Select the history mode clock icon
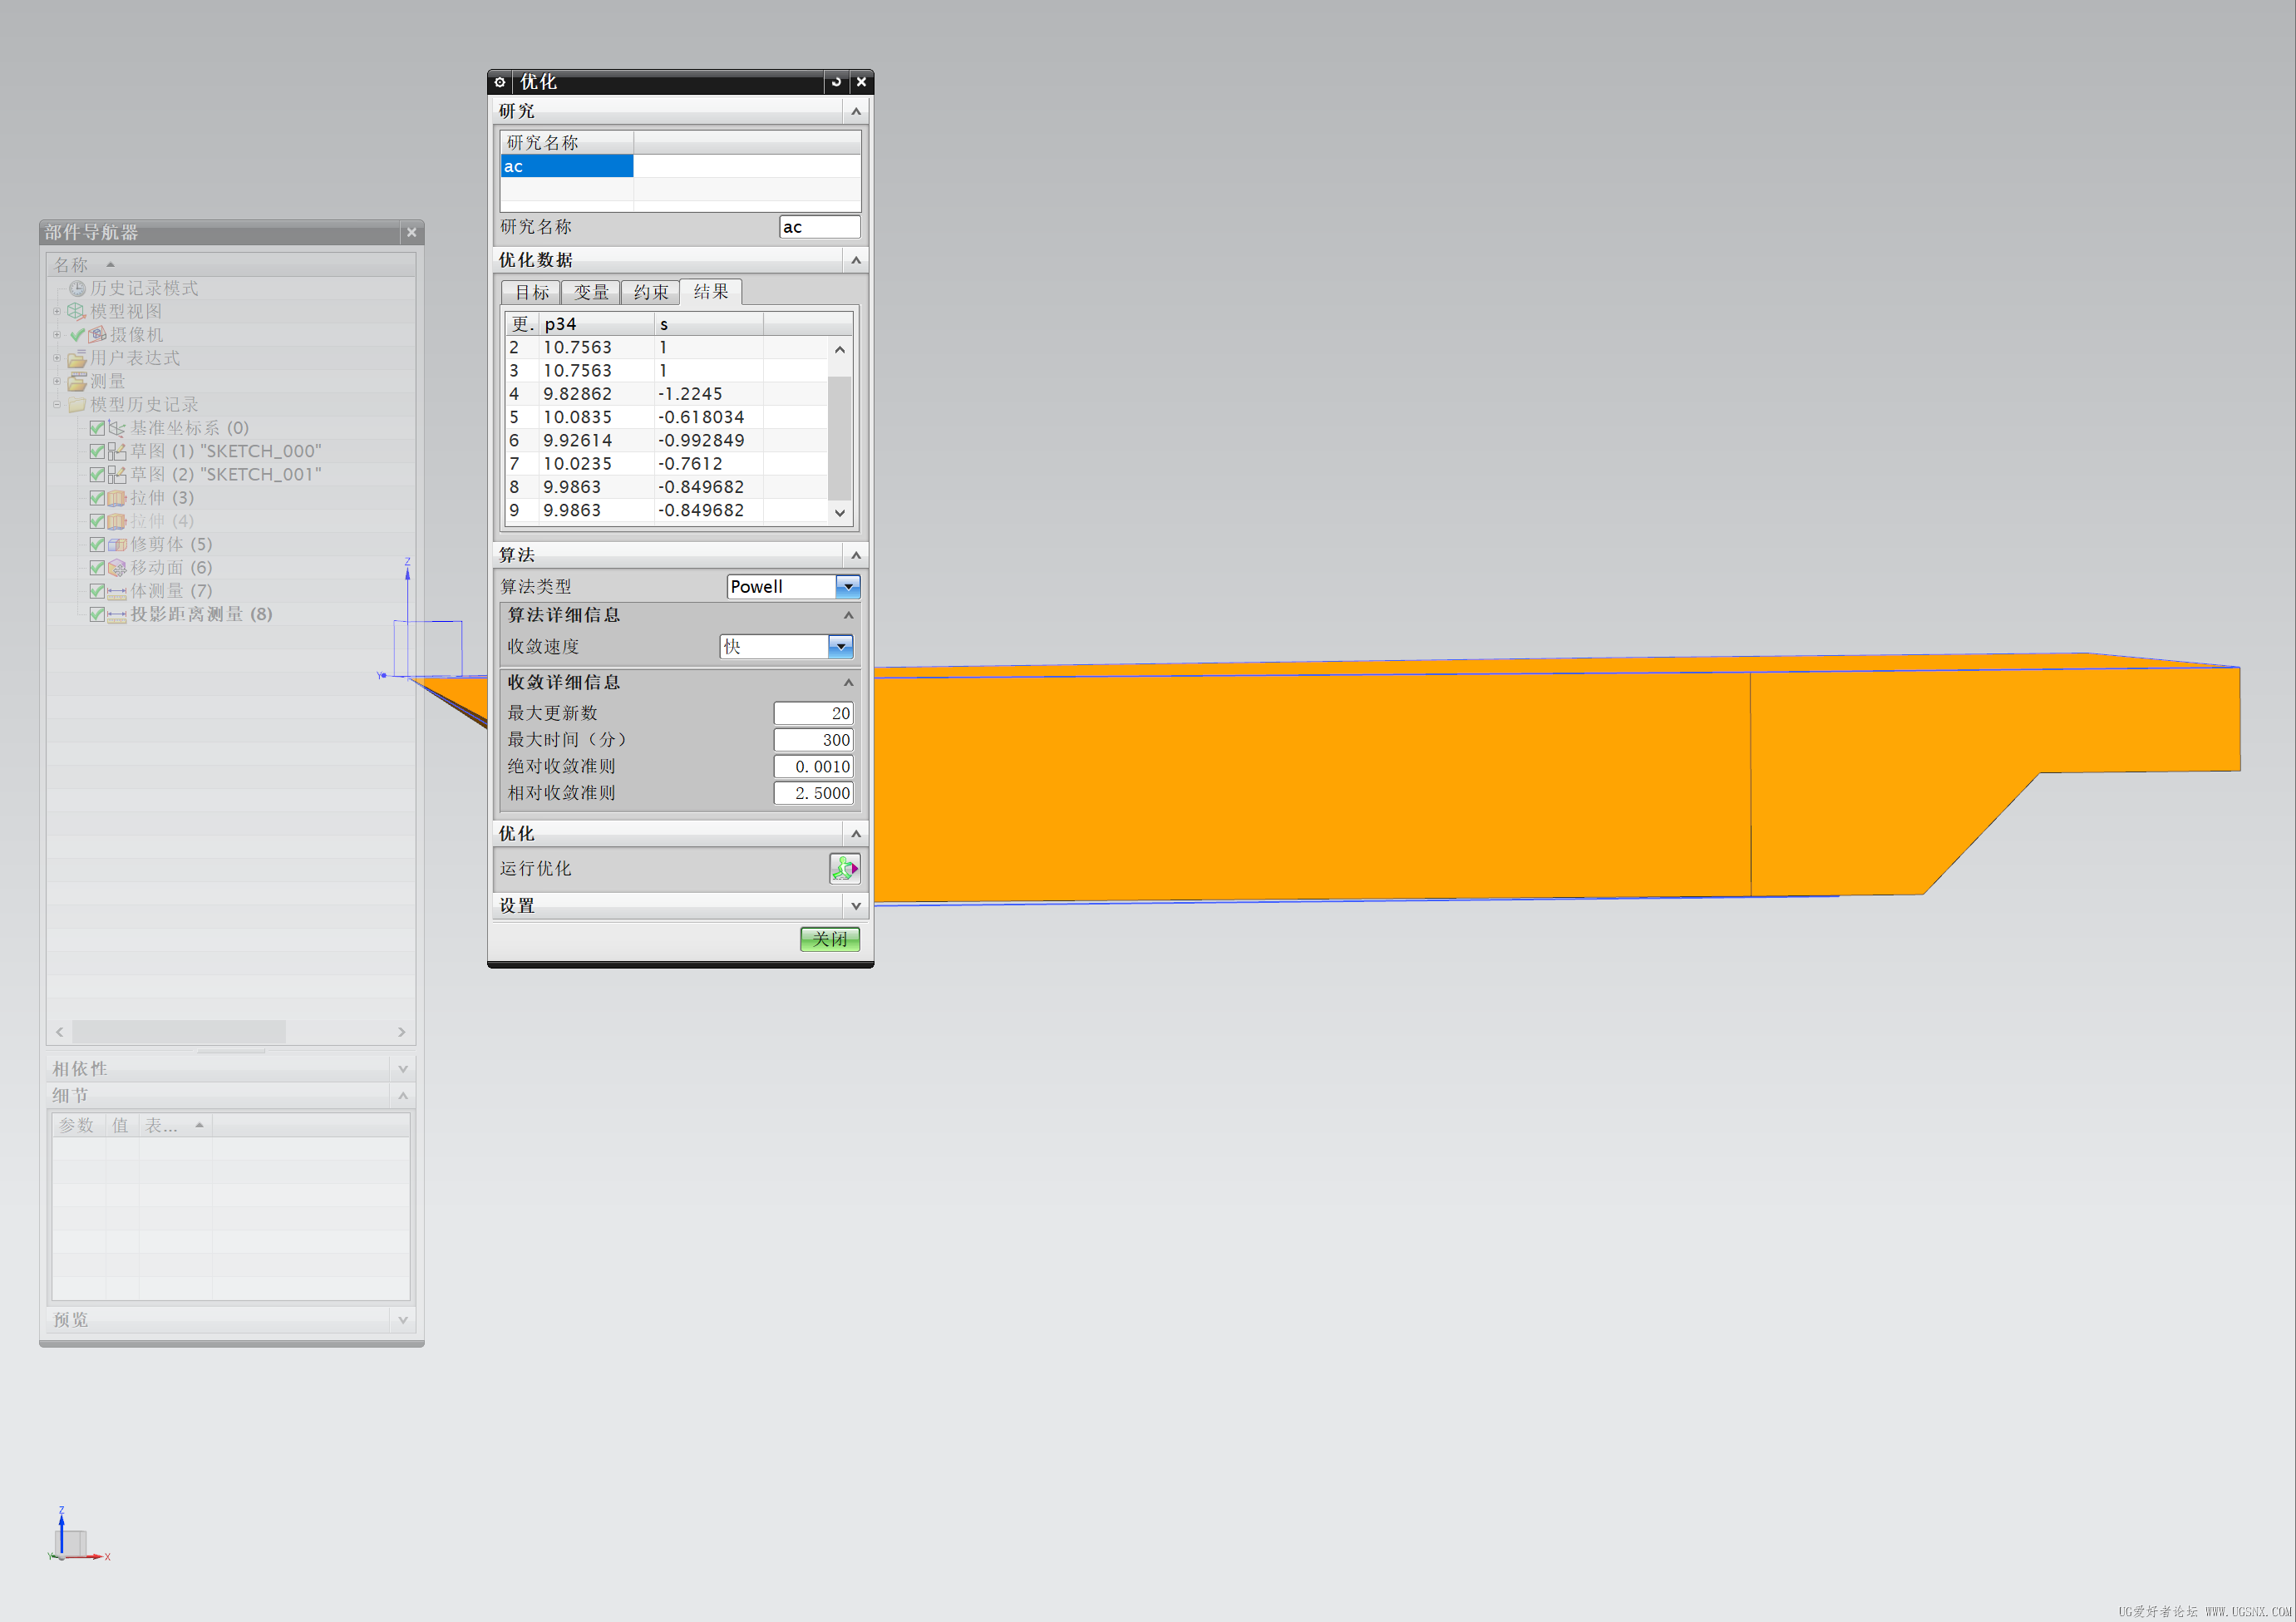The height and width of the screenshot is (1622, 2296). [x=77, y=288]
